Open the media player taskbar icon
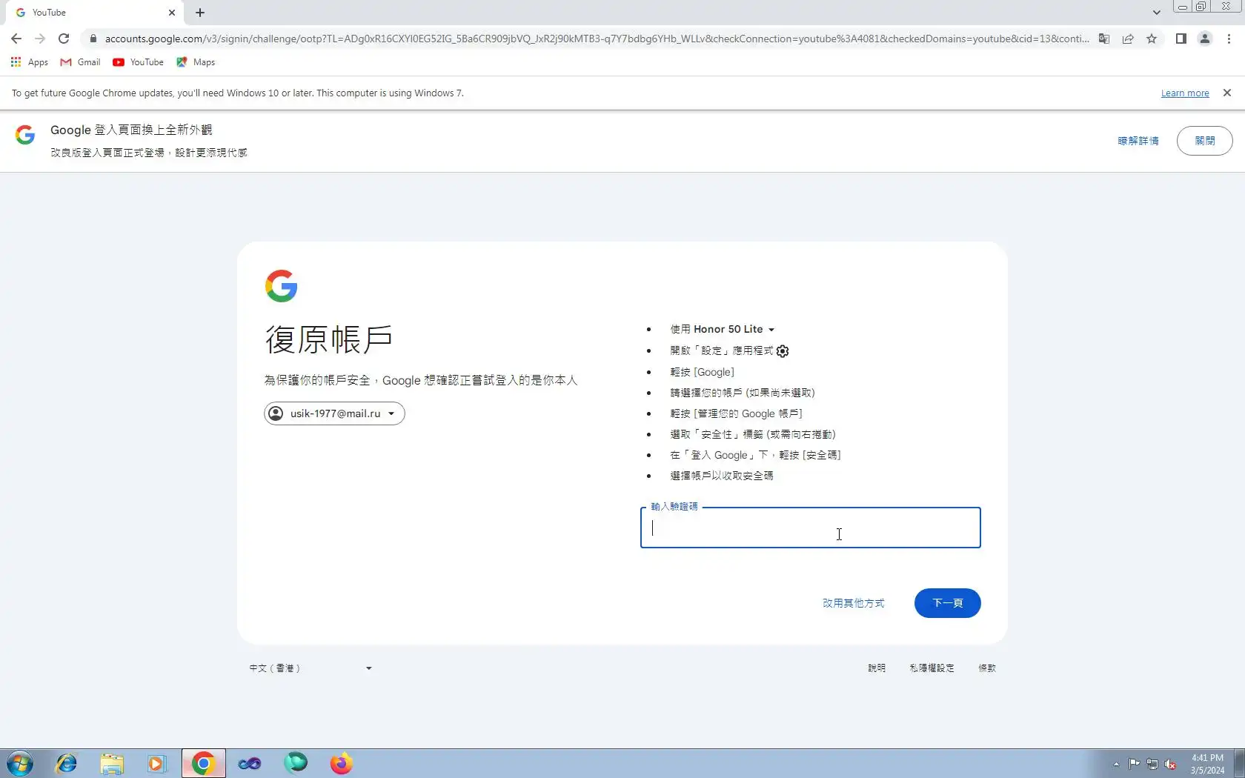Viewport: 1245px width, 778px height. (157, 763)
